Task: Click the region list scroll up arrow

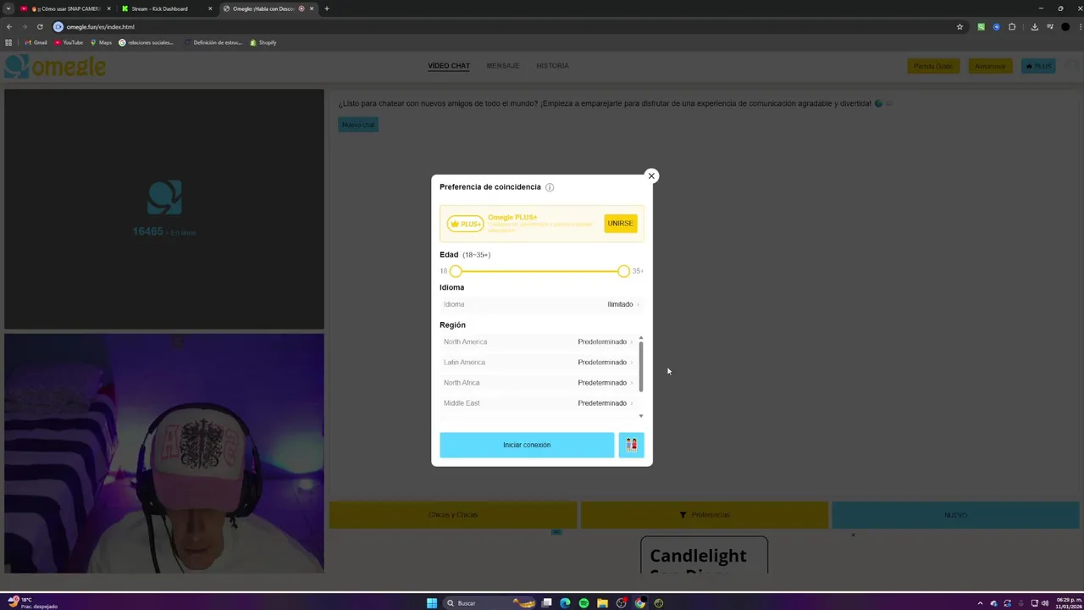Action: pyautogui.click(x=641, y=338)
